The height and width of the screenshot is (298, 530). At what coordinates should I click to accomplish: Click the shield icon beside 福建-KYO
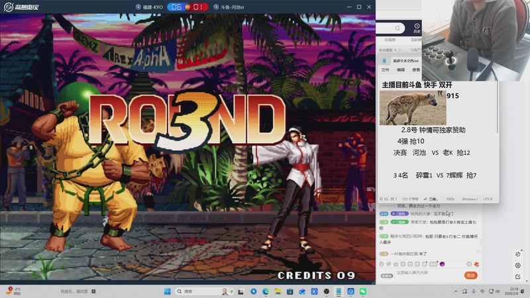click(138, 7)
